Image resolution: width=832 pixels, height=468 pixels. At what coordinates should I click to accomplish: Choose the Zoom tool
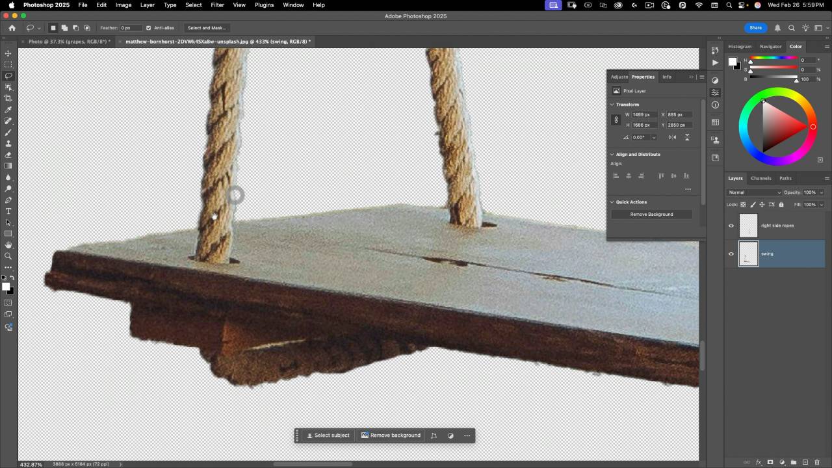8,256
